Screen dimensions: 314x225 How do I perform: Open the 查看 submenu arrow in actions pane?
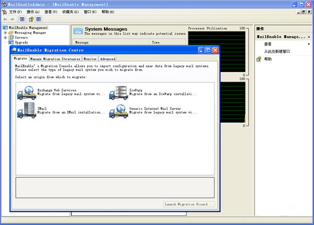point(309,44)
